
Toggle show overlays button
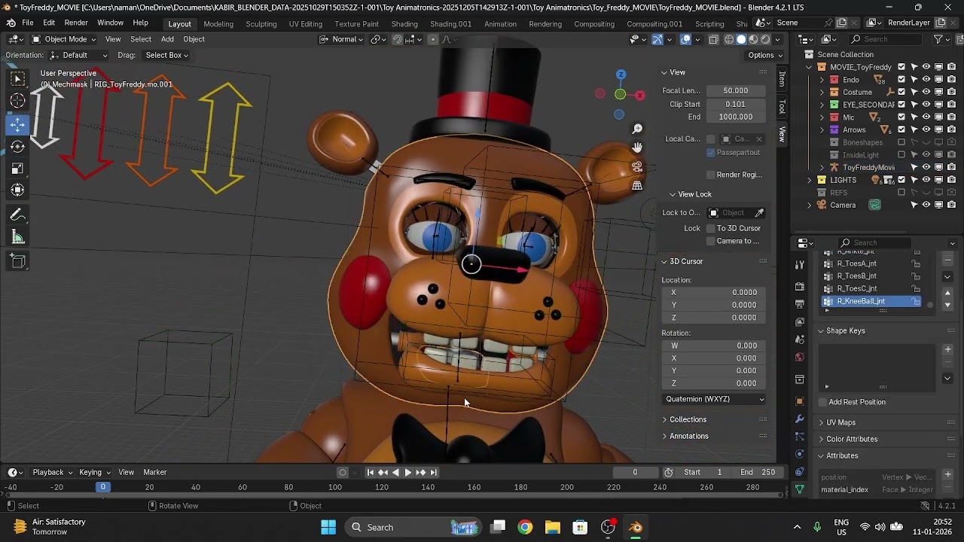pyautogui.click(x=685, y=39)
